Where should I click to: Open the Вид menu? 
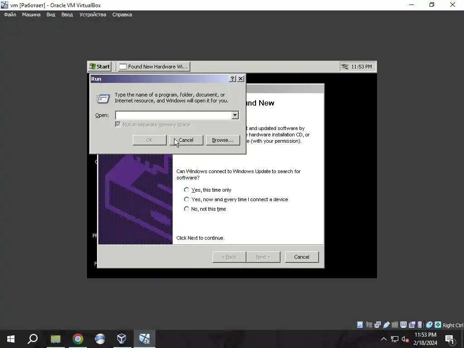[51, 14]
